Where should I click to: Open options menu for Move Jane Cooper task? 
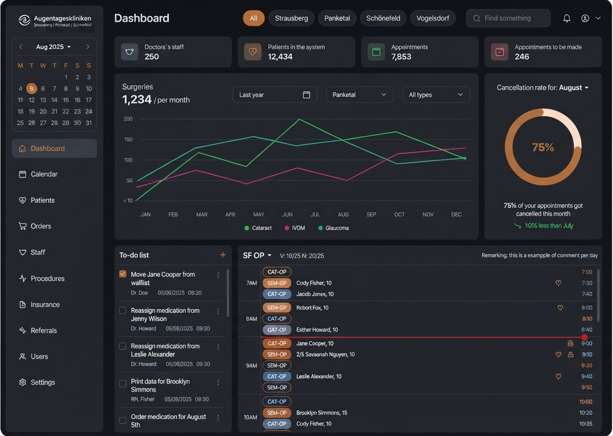tap(218, 275)
